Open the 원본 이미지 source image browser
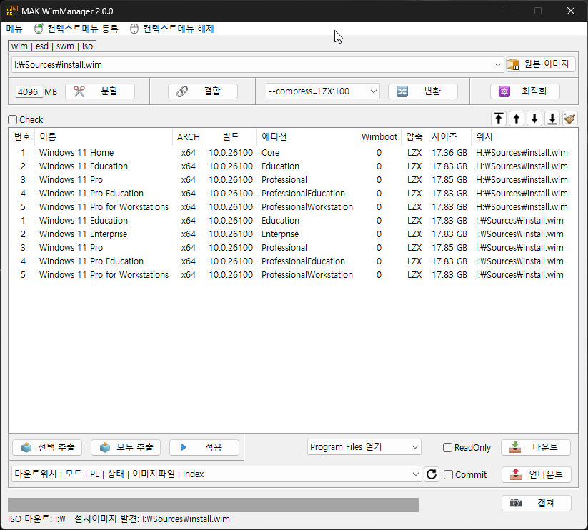 click(x=540, y=64)
